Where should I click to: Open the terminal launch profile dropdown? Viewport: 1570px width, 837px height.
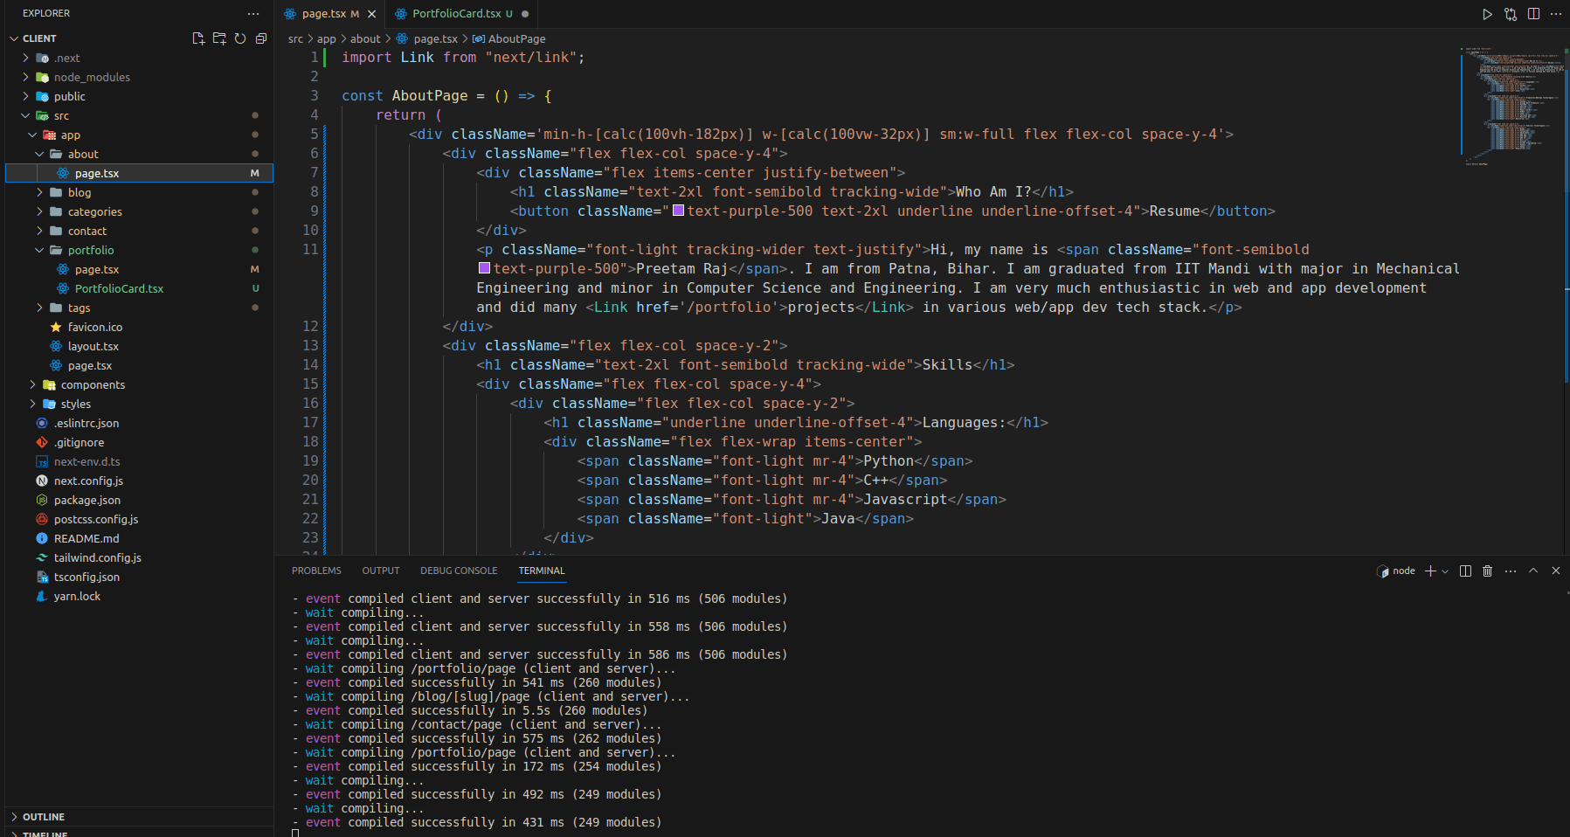click(x=1445, y=571)
